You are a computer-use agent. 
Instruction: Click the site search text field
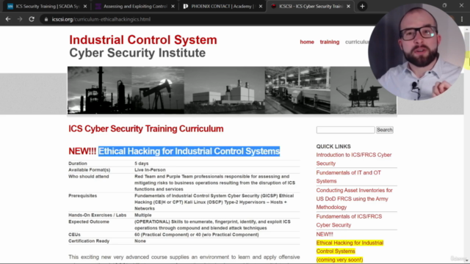click(x=345, y=130)
